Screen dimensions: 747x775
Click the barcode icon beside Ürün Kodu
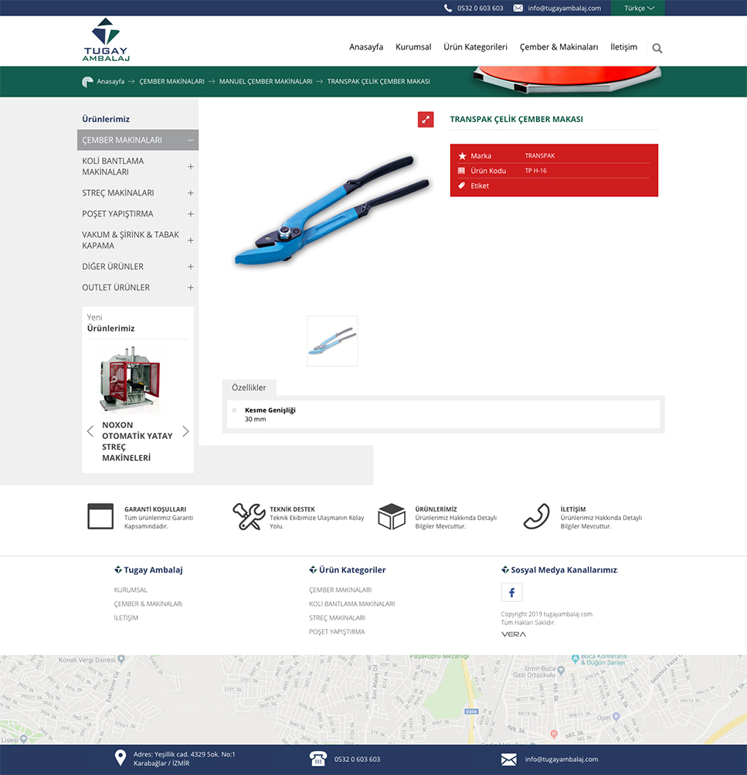coord(461,171)
